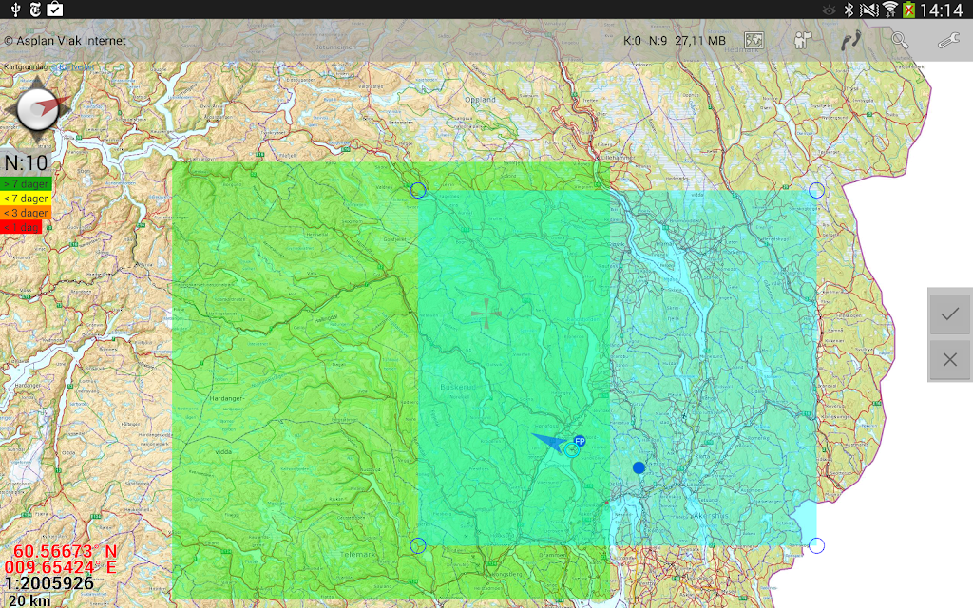Tap the '27,11 MB' cache size text
Screen dimensions: 973x608
[x=700, y=41]
